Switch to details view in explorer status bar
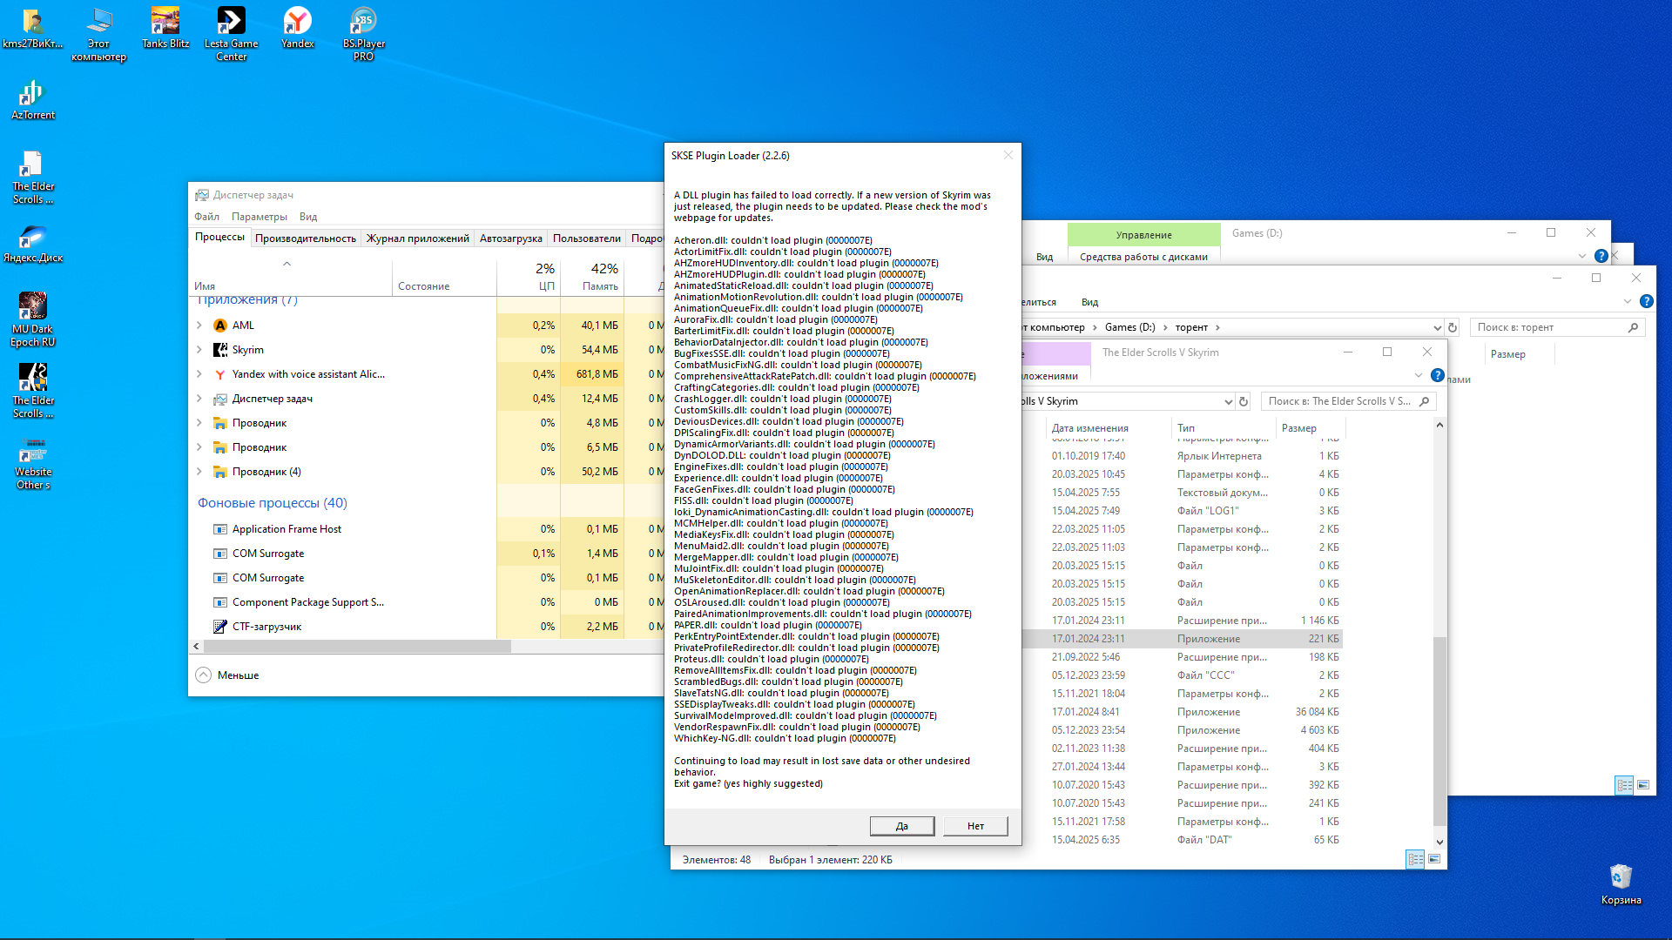 1415,859
